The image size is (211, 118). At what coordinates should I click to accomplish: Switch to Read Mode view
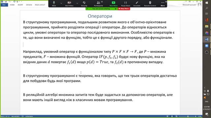[x=167, y=116]
